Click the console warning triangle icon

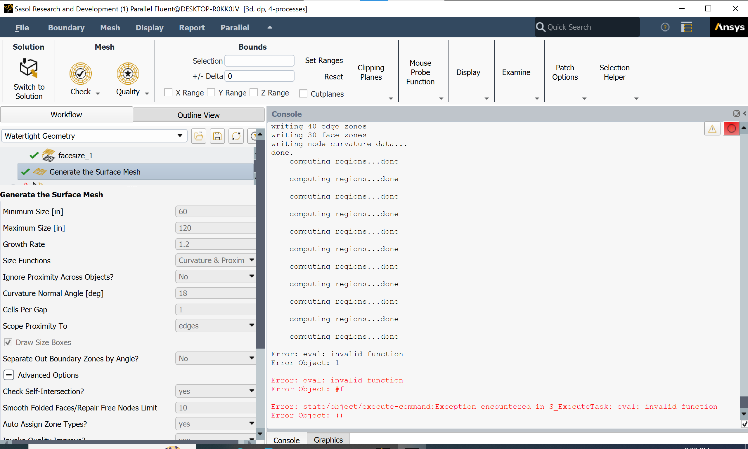pos(712,128)
